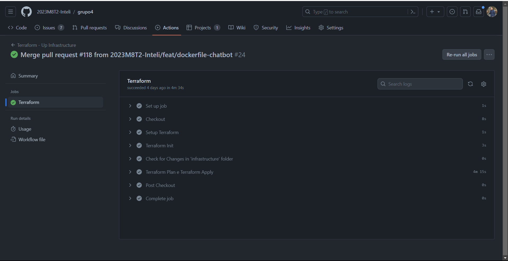Select the Terraform job in sidebar
This screenshot has height=261, width=508.
56,102
